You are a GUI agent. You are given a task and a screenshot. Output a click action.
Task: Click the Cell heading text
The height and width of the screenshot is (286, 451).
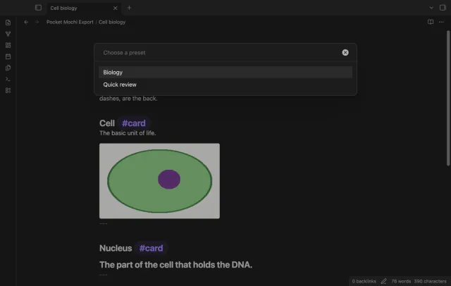107,123
